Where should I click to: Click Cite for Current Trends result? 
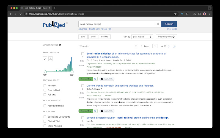(82, 93)
